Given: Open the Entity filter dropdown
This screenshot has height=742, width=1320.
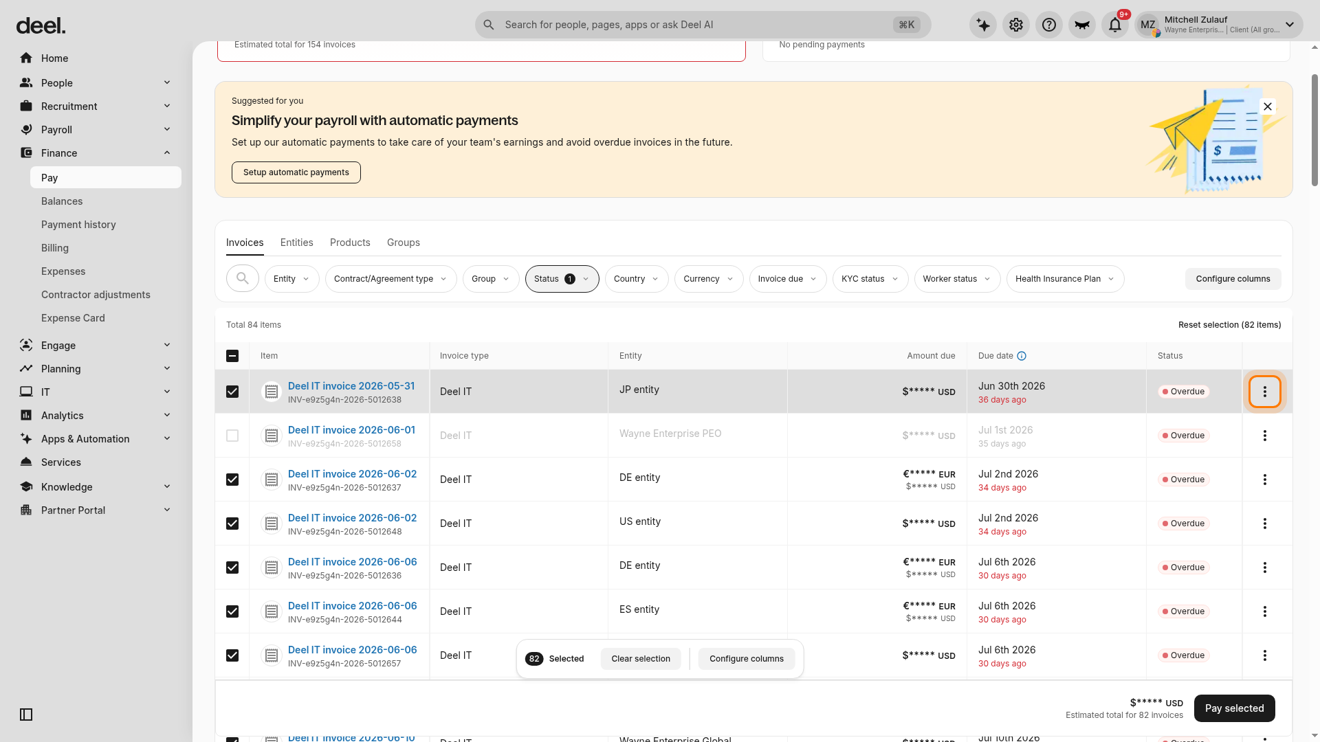Looking at the screenshot, I should click(291, 279).
